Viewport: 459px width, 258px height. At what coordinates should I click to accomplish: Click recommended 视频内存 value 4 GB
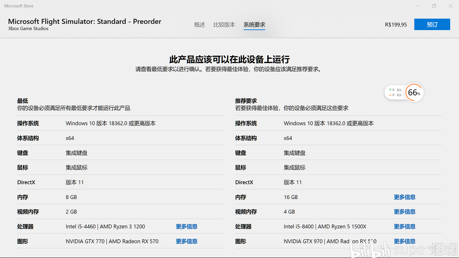click(x=289, y=212)
